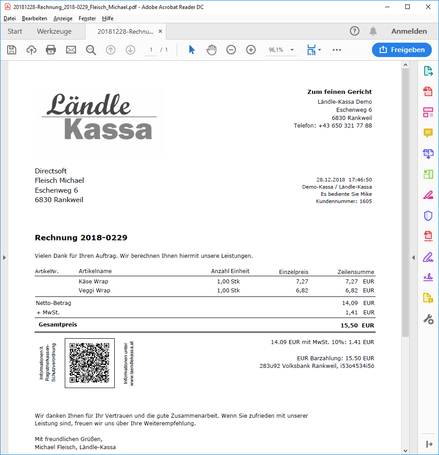Open page display options dropdown arrow
The height and width of the screenshot is (455, 439).
[320, 50]
